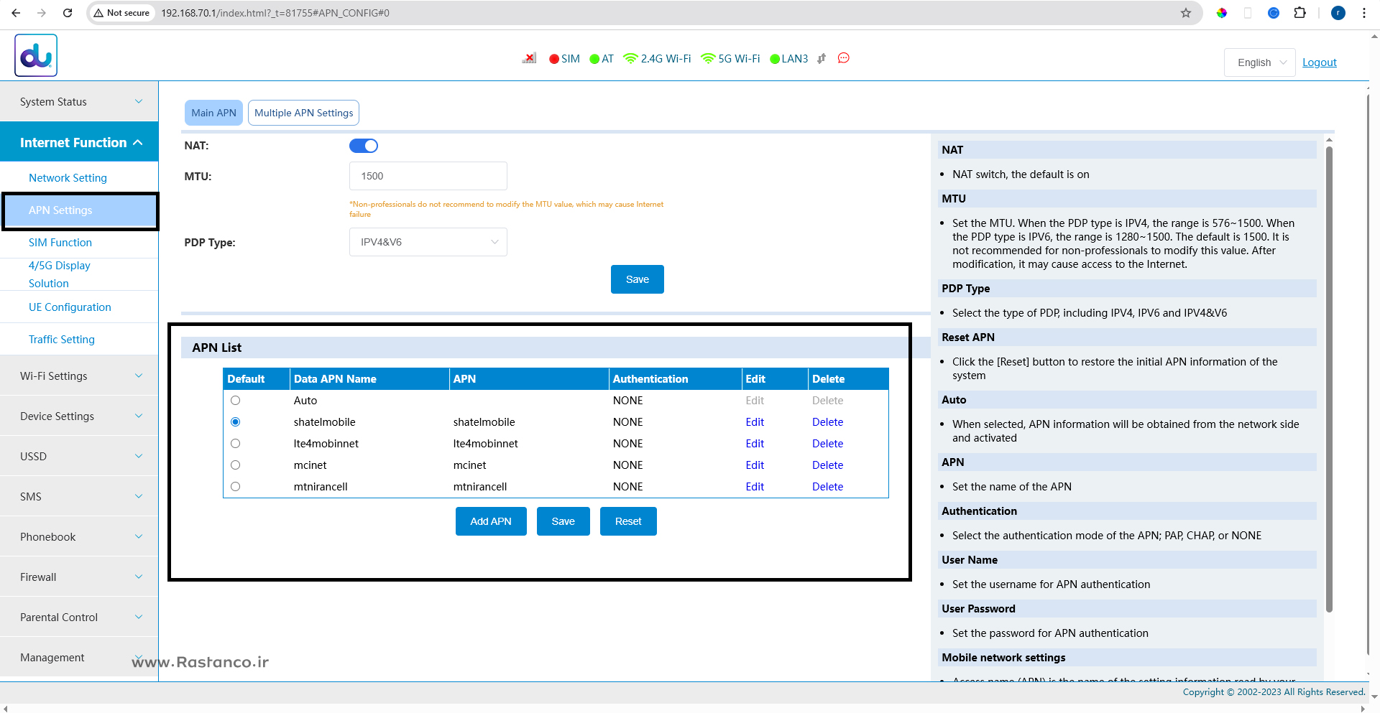Switch to the Multiple APN Settings tab
The image size is (1380, 713).
tap(303, 113)
